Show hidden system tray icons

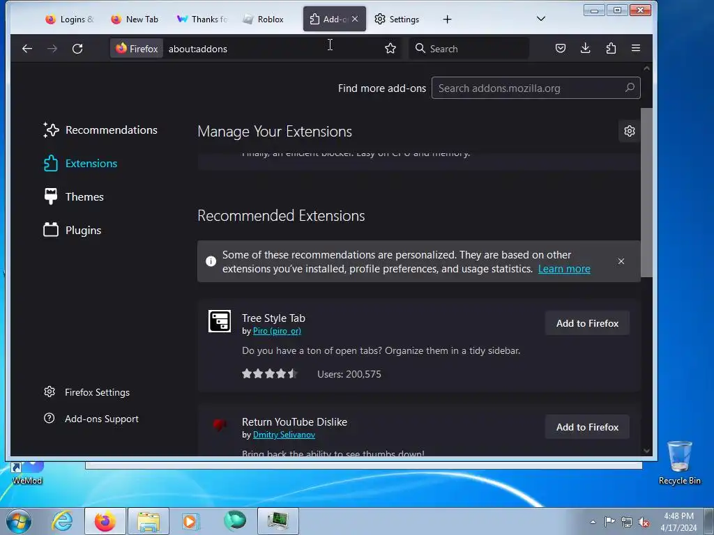pos(593,522)
